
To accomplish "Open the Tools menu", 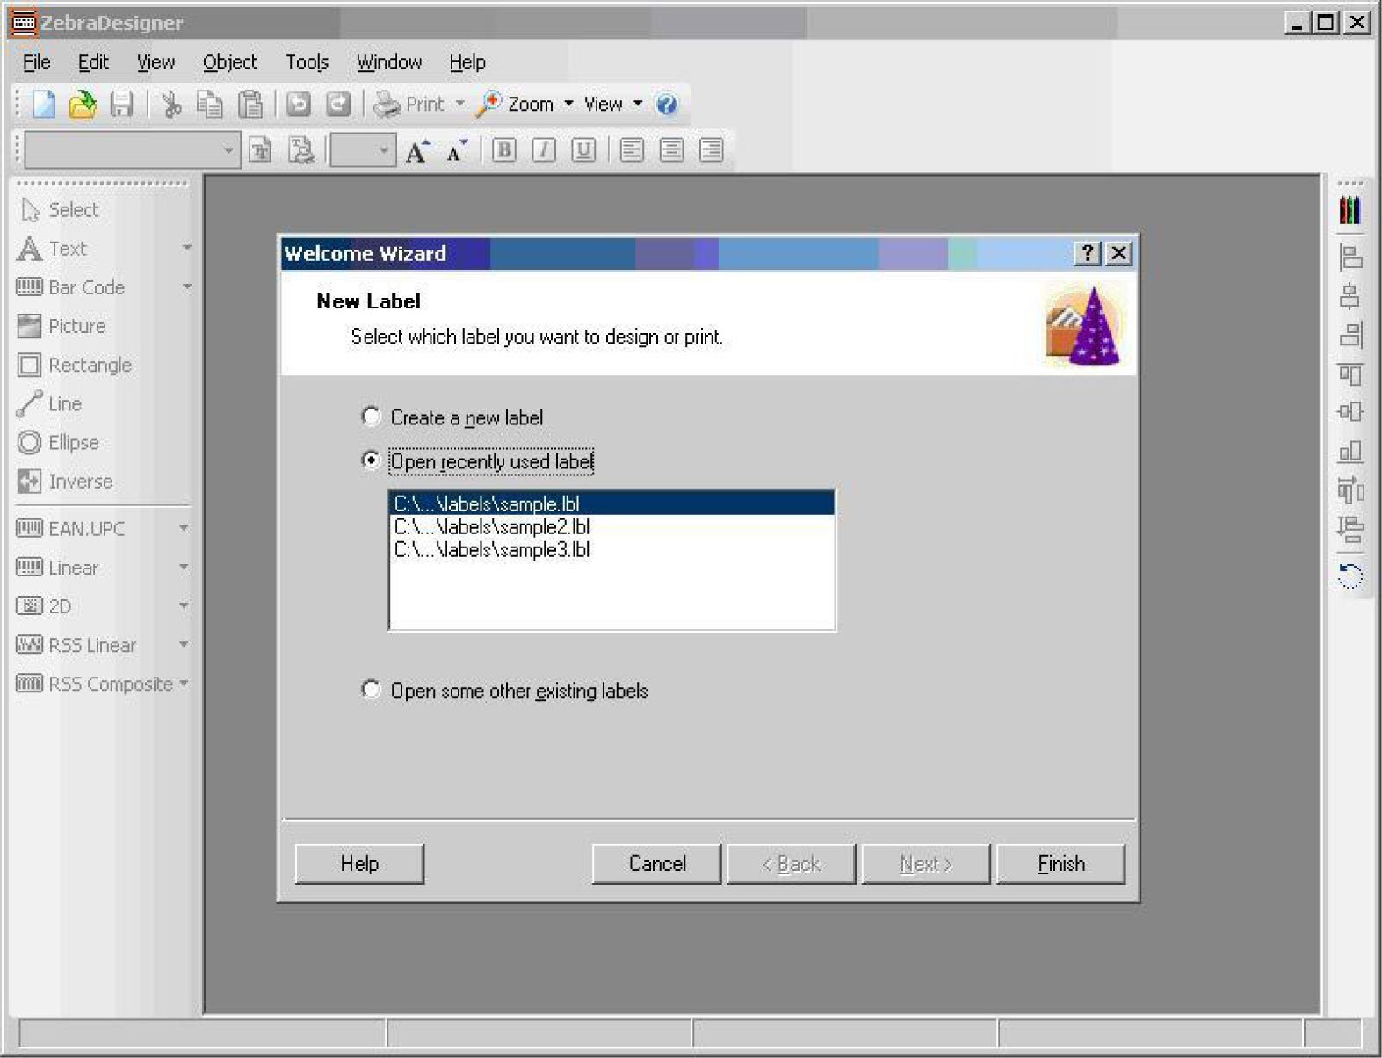I will coord(307,62).
